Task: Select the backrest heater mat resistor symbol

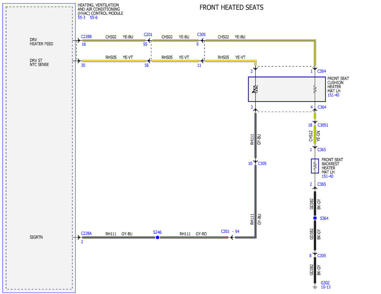Action: 315,166
